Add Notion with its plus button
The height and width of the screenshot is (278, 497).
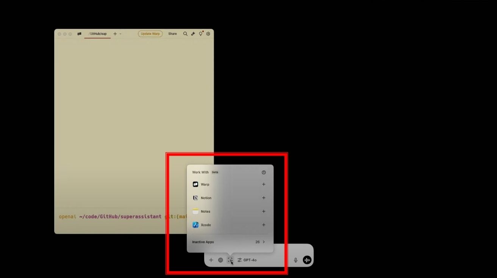[264, 198]
